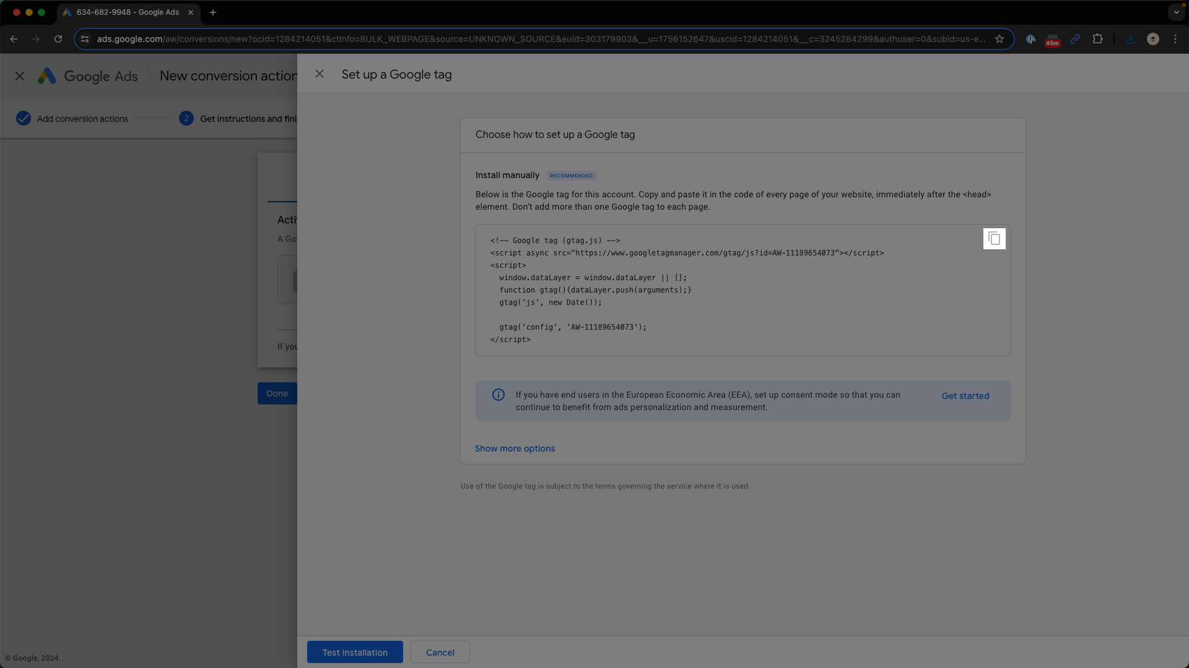Go forward in browser history

[x=36, y=39]
